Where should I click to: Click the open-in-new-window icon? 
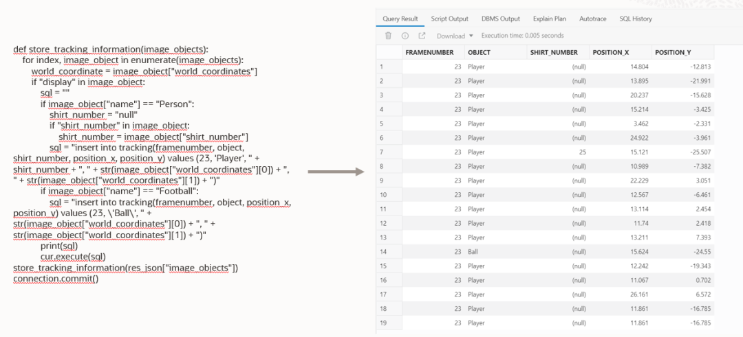[422, 36]
